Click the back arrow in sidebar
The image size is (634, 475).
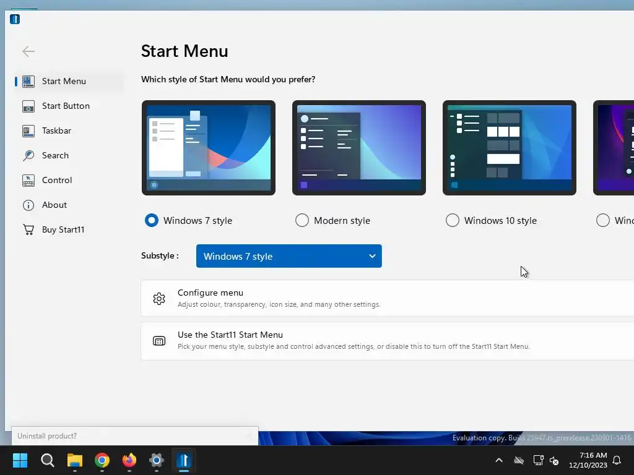28,51
